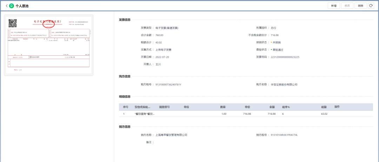Click the 发票信息 section header
The image size is (379, 162).
[x=125, y=20]
